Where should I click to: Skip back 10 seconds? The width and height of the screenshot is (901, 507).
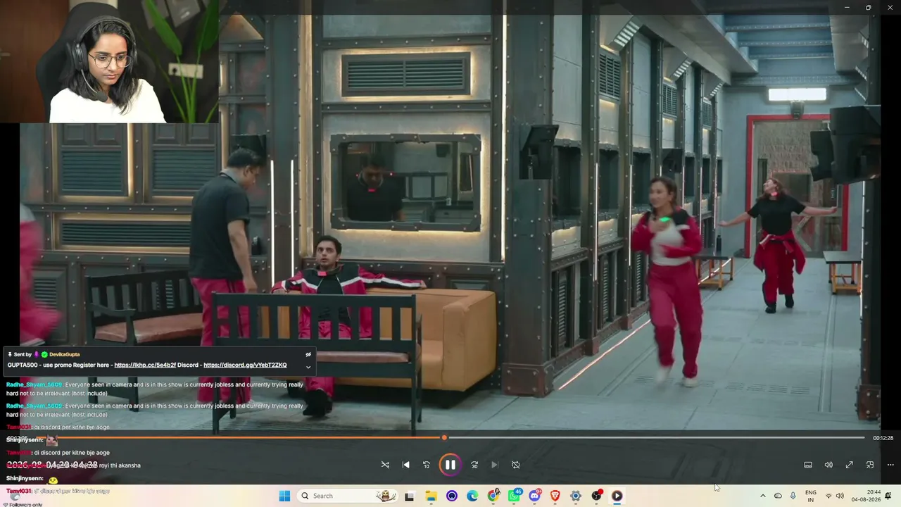[x=427, y=465]
